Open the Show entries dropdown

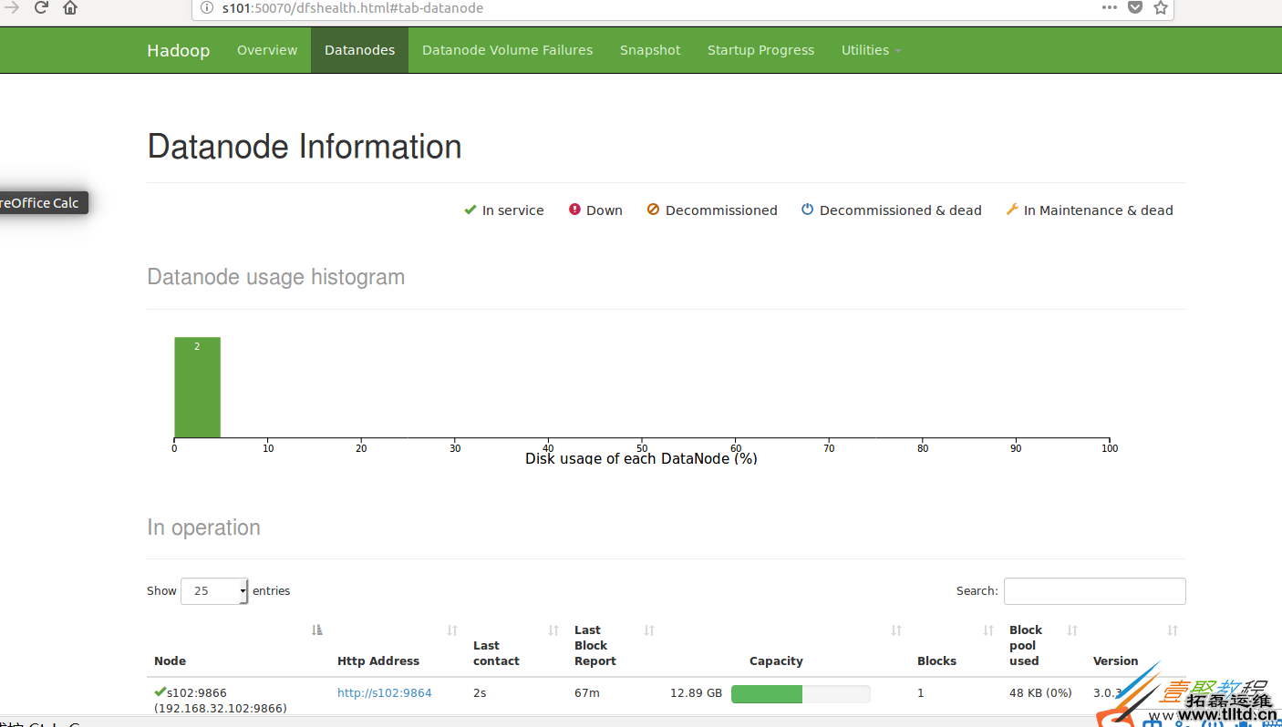tap(214, 591)
